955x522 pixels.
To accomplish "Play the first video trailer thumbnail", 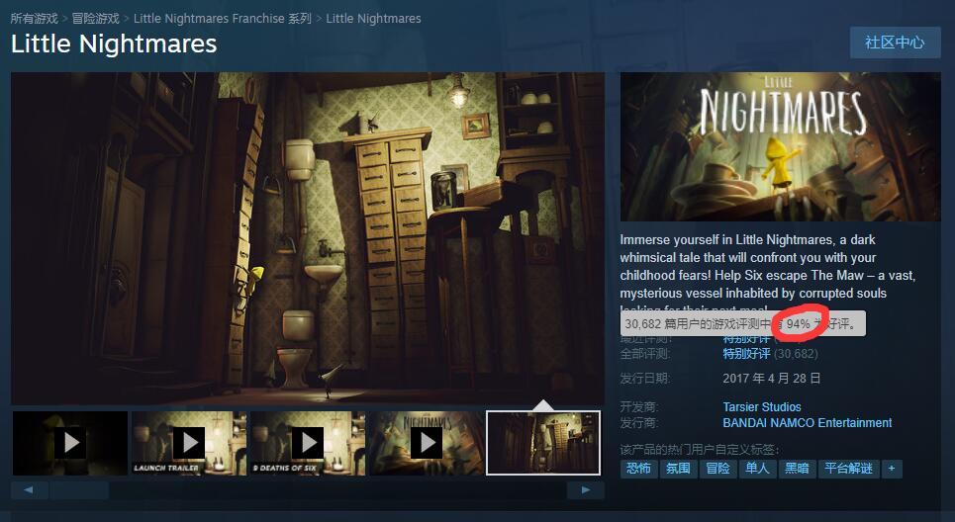I will (70, 443).
